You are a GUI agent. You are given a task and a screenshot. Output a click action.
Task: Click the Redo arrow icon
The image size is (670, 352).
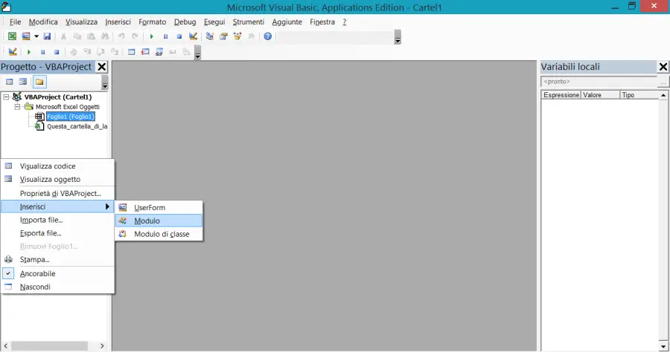135,36
